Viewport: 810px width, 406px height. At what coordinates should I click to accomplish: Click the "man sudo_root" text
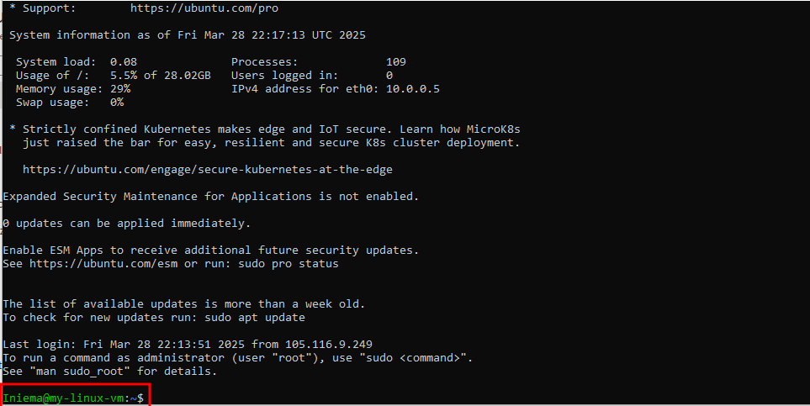coord(80,371)
